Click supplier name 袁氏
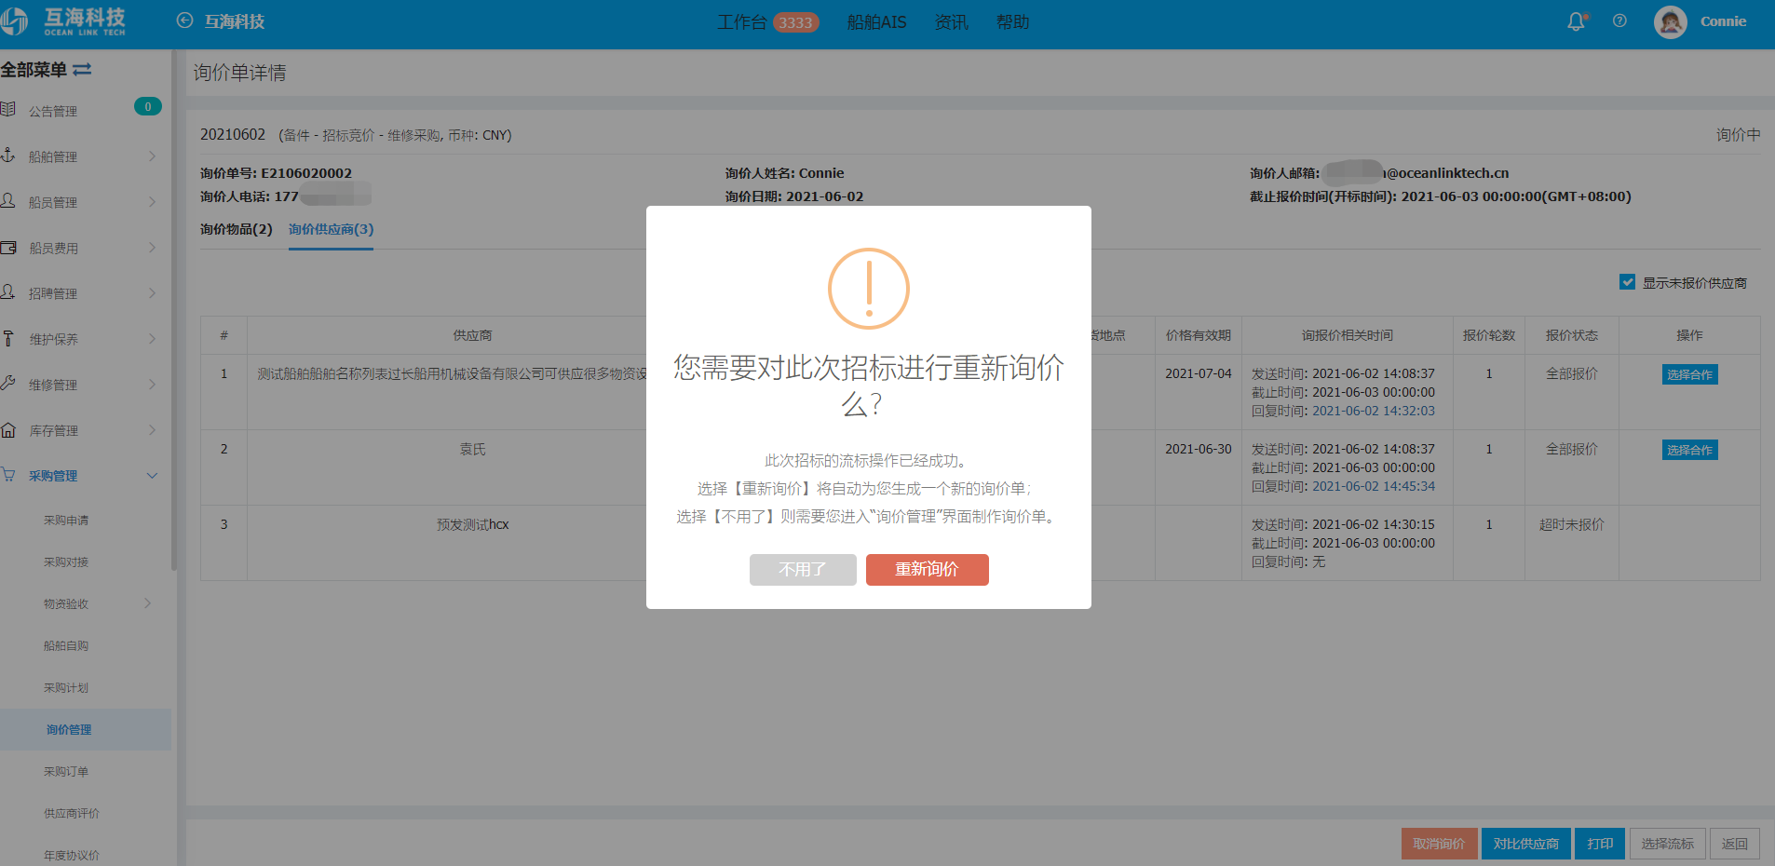Image resolution: width=1775 pixels, height=866 pixels. point(472,449)
